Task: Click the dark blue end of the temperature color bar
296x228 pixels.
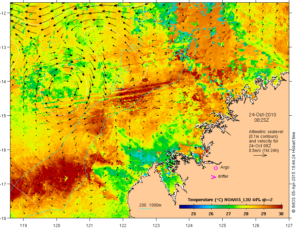Action: 182,207
